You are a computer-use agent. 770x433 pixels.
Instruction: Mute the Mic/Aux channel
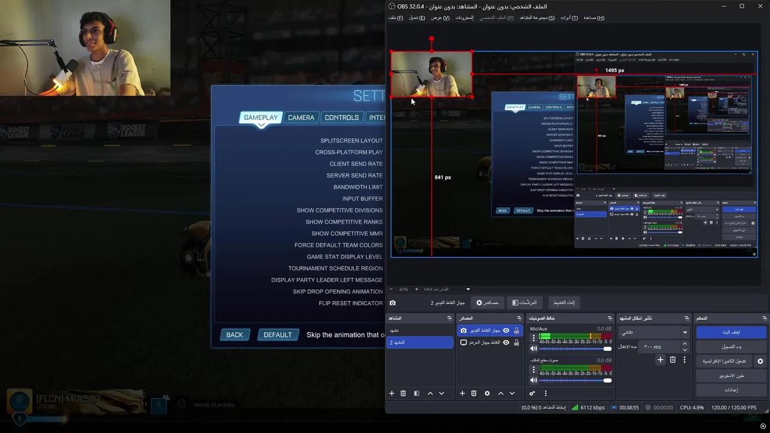click(534, 349)
